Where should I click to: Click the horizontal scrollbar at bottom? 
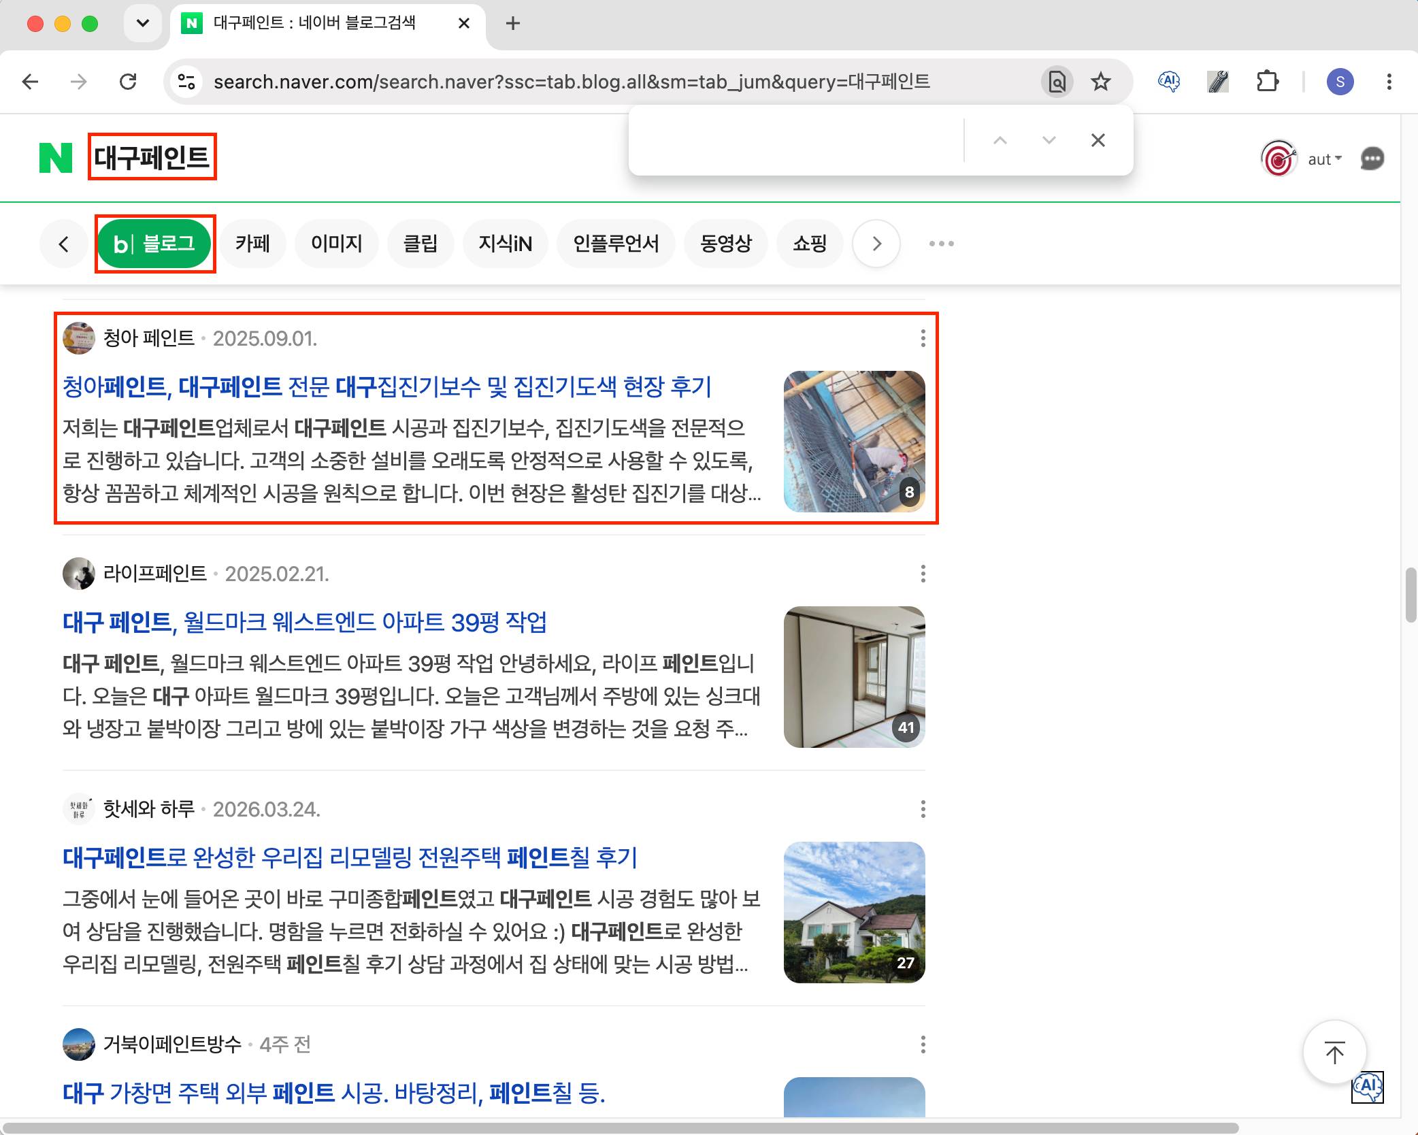(621, 1128)
